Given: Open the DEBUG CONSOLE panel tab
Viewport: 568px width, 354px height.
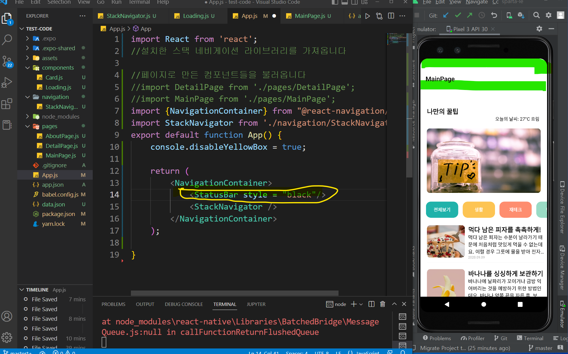Looking at the screenshot, I should click(184, 304).
